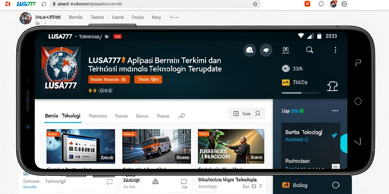Open three-dot menu beside Uap dae

pos(335,111)
